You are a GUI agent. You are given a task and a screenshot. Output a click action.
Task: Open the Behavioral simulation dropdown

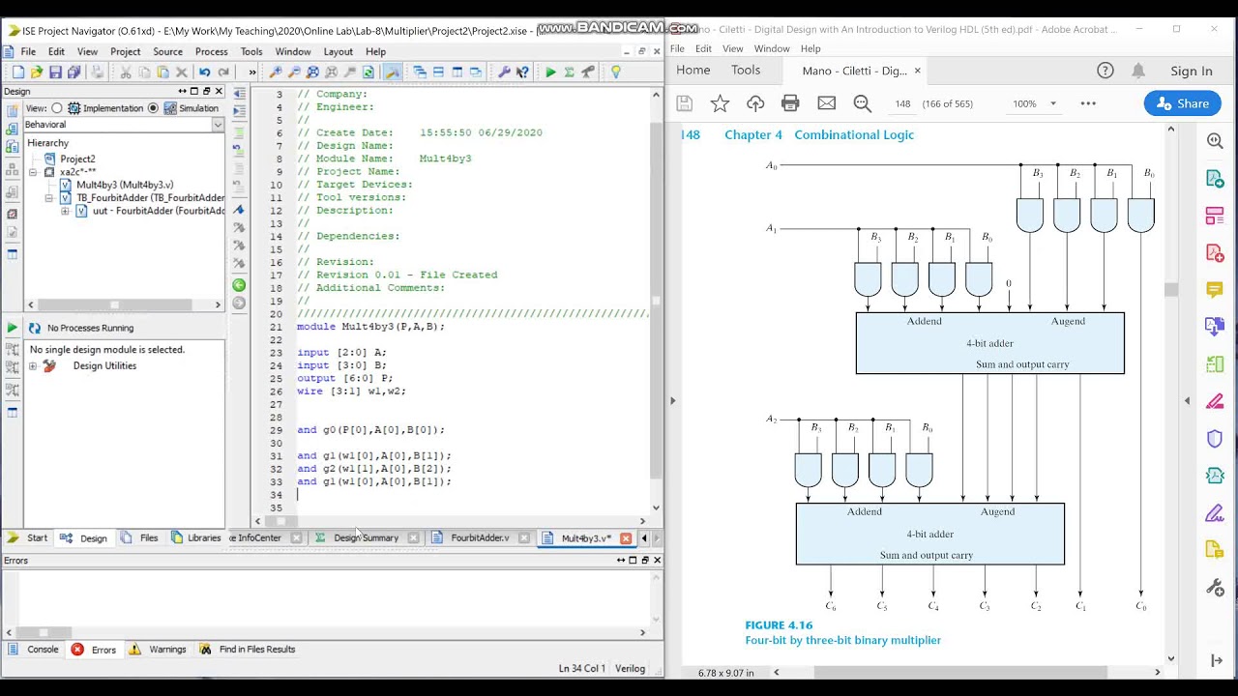[217, 125]
